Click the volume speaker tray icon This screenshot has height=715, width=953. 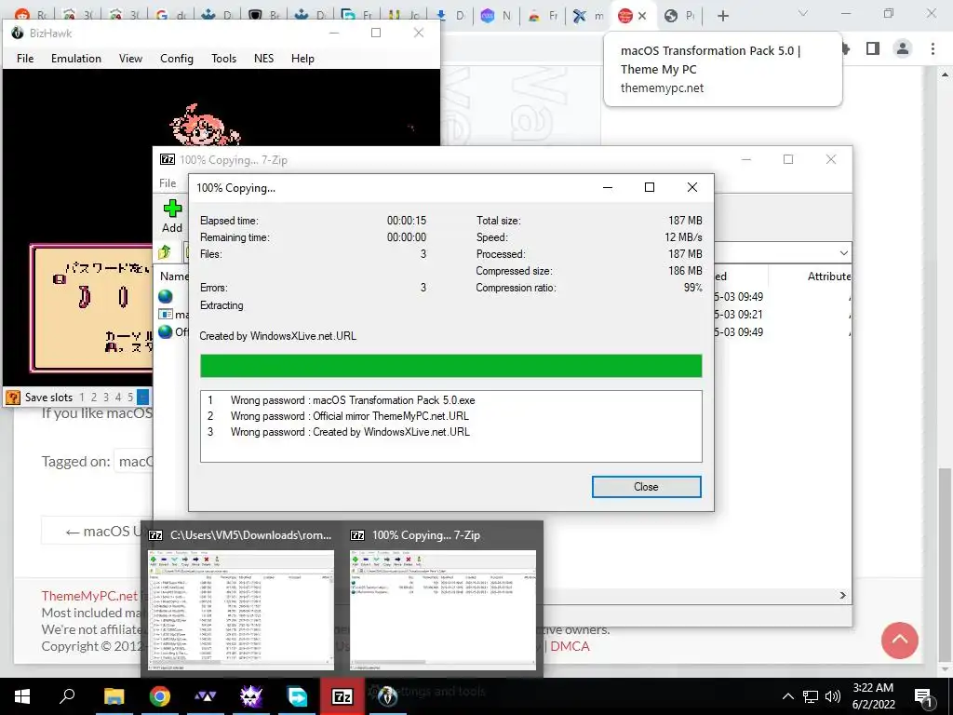point(833,696)
